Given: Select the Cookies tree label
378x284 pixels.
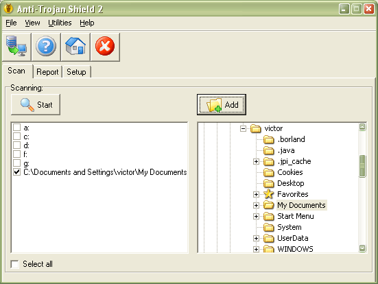Looking at the screenshot, I should coord(290,172).
